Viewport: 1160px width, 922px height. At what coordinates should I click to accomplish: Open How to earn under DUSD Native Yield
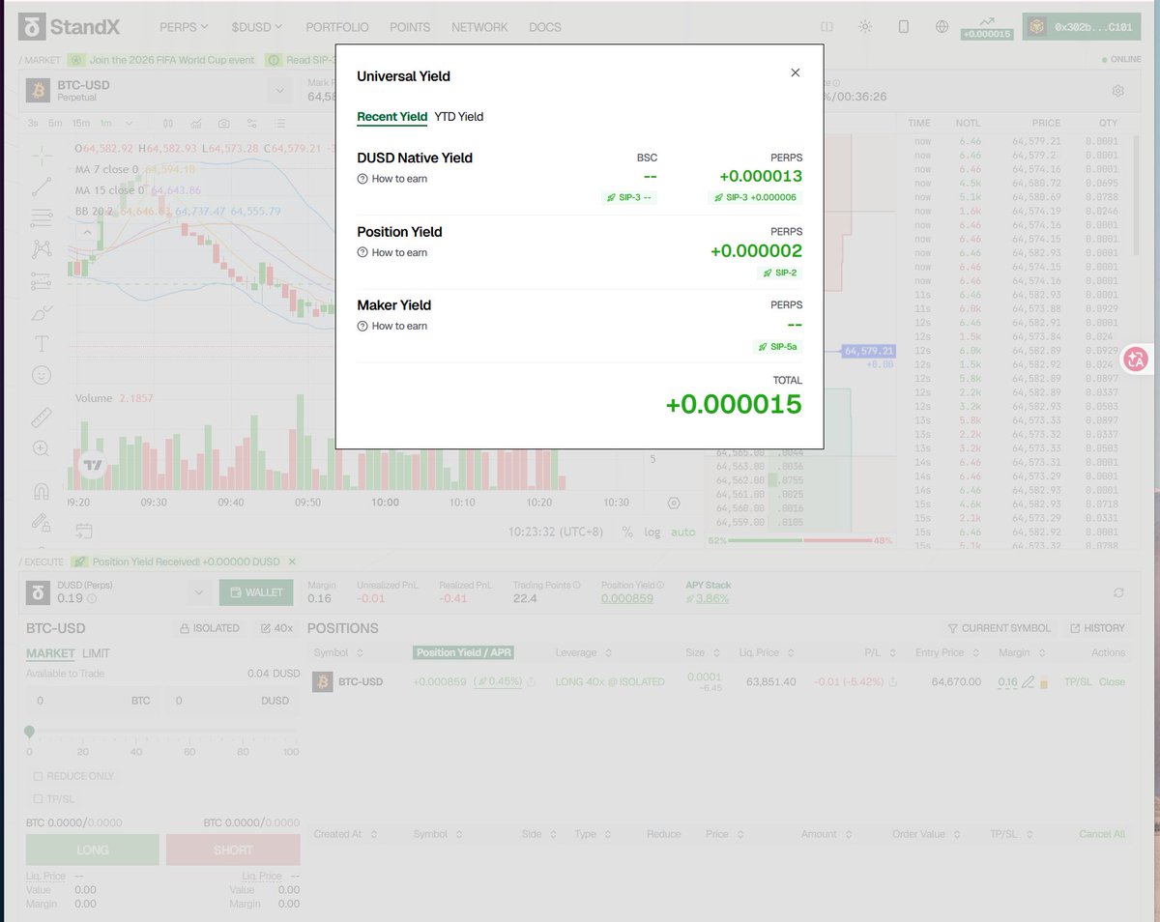[392, 179]
